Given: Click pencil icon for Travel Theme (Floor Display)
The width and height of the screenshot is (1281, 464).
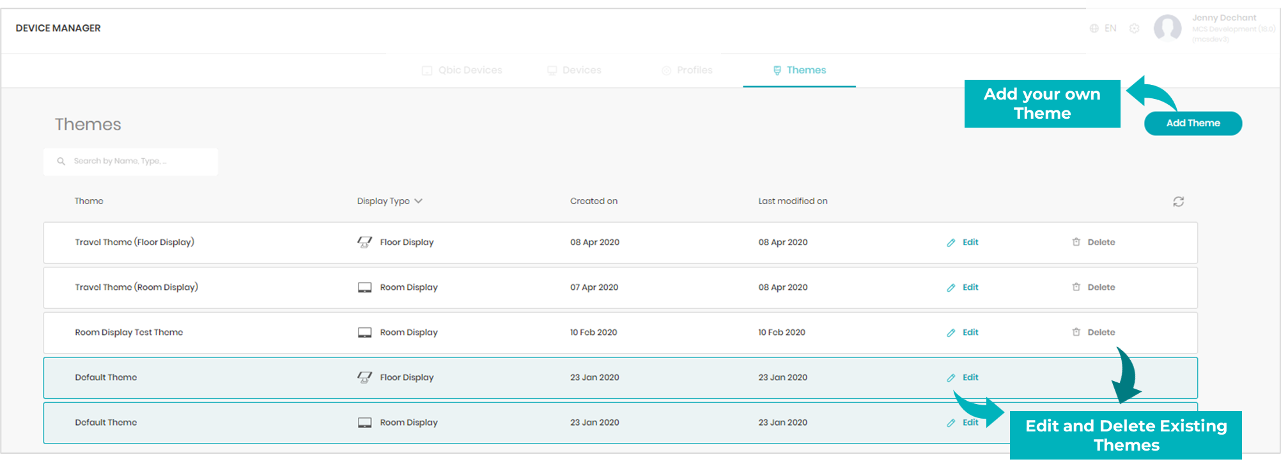Looking at the screenshot, I should pyautogui.click(x=951, y=243).
